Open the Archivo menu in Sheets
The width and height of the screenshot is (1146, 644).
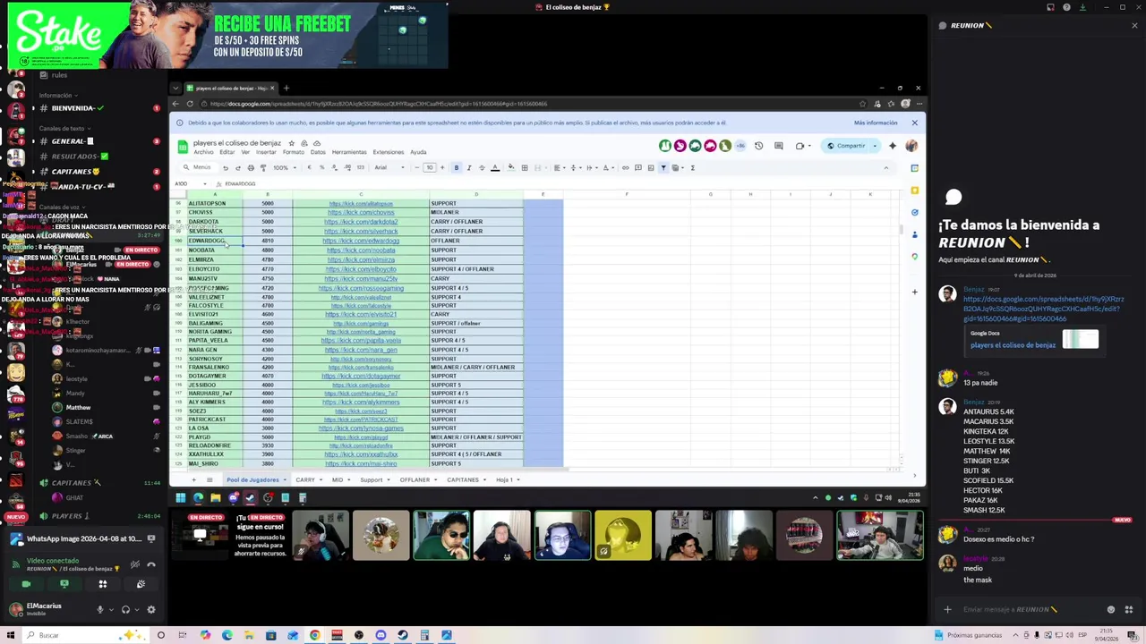[203, 152]
